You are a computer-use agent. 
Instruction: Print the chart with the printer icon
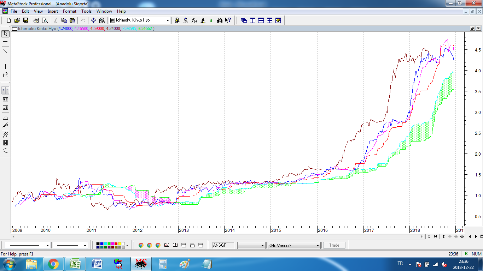click(x=36, y=20)
